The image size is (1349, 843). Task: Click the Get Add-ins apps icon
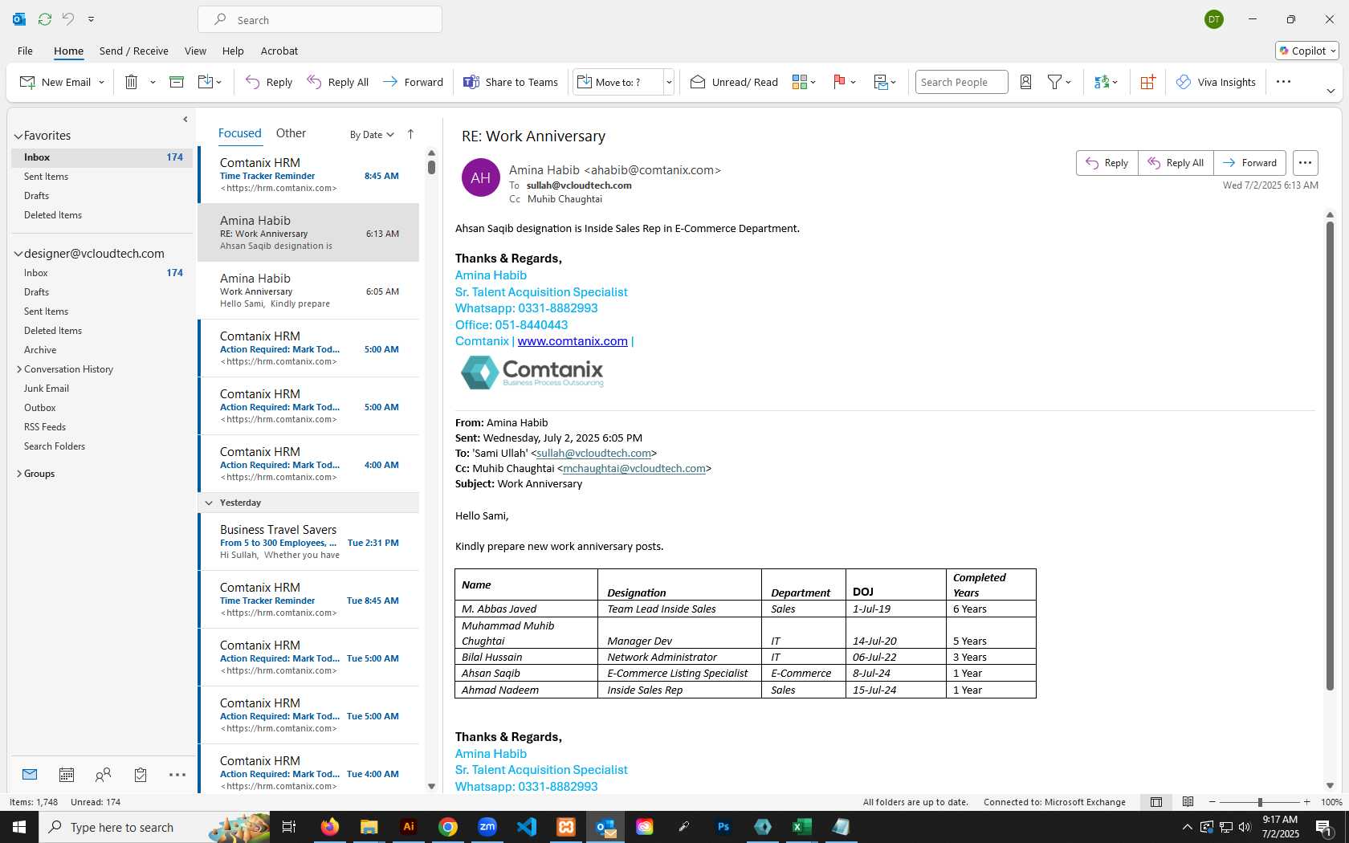click(1147, 82)
